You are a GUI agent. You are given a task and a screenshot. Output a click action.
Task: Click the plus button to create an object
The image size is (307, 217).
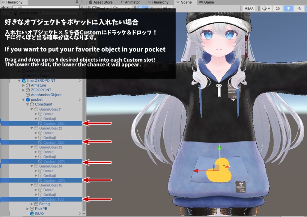point(3,7)
